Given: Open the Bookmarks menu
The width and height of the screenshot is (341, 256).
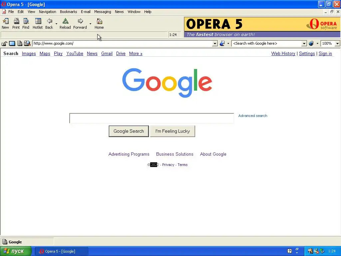Looking at the screenshot, I should 69,12.
